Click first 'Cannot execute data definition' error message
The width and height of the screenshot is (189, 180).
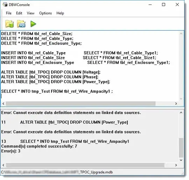click(71, 113)
